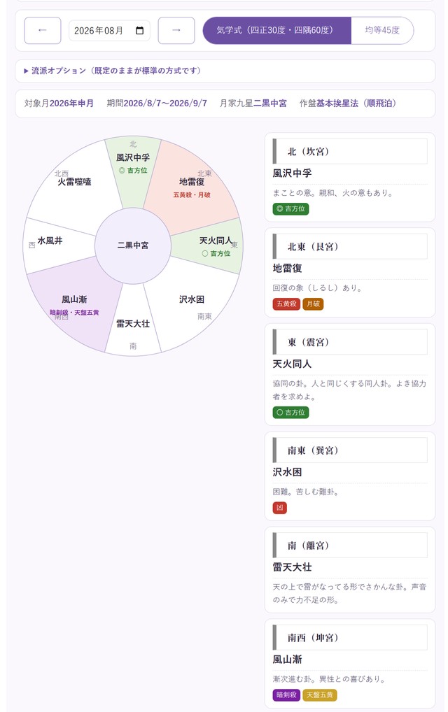Click the 月破 orange badge
Image resolution: width=448 pixels, height=712 pixels.
coord(313,304)
